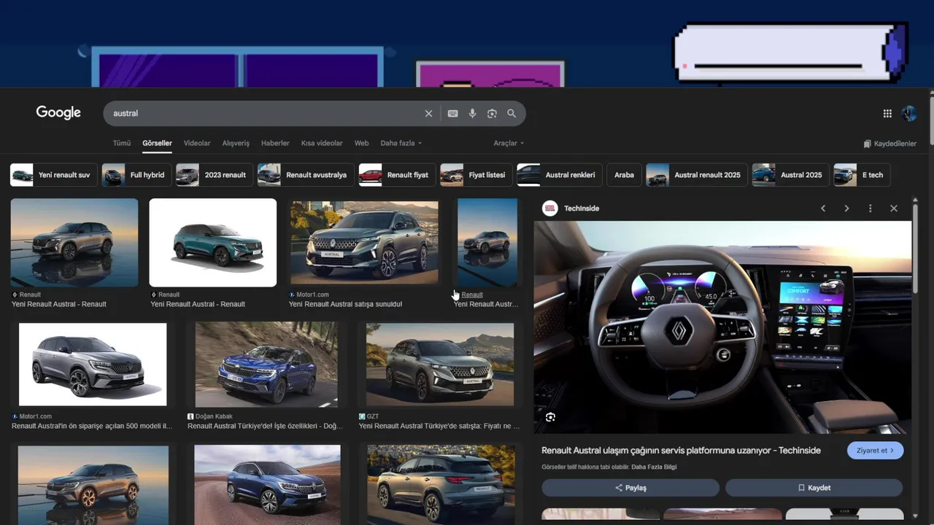Switch to the Tümü tab

[122, 143]
